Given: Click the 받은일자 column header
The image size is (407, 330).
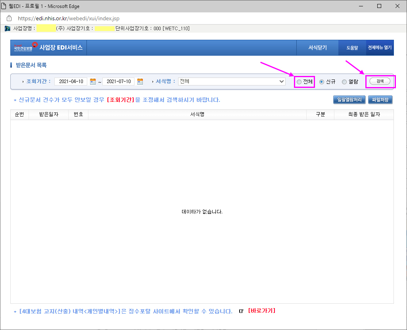Looking at the screenshot, I should point(48,115).
